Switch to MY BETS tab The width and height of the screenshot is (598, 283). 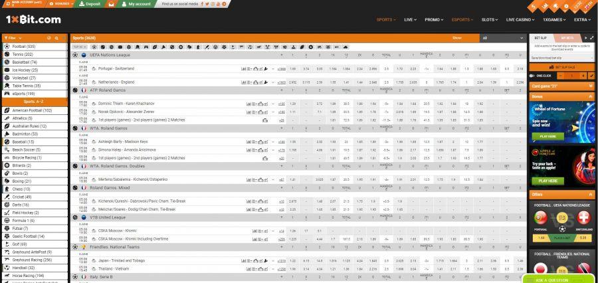click(x=567, y=38)
